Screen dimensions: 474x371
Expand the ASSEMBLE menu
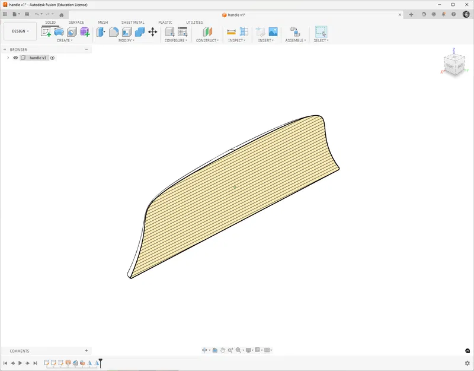click(x=296, y=40)
